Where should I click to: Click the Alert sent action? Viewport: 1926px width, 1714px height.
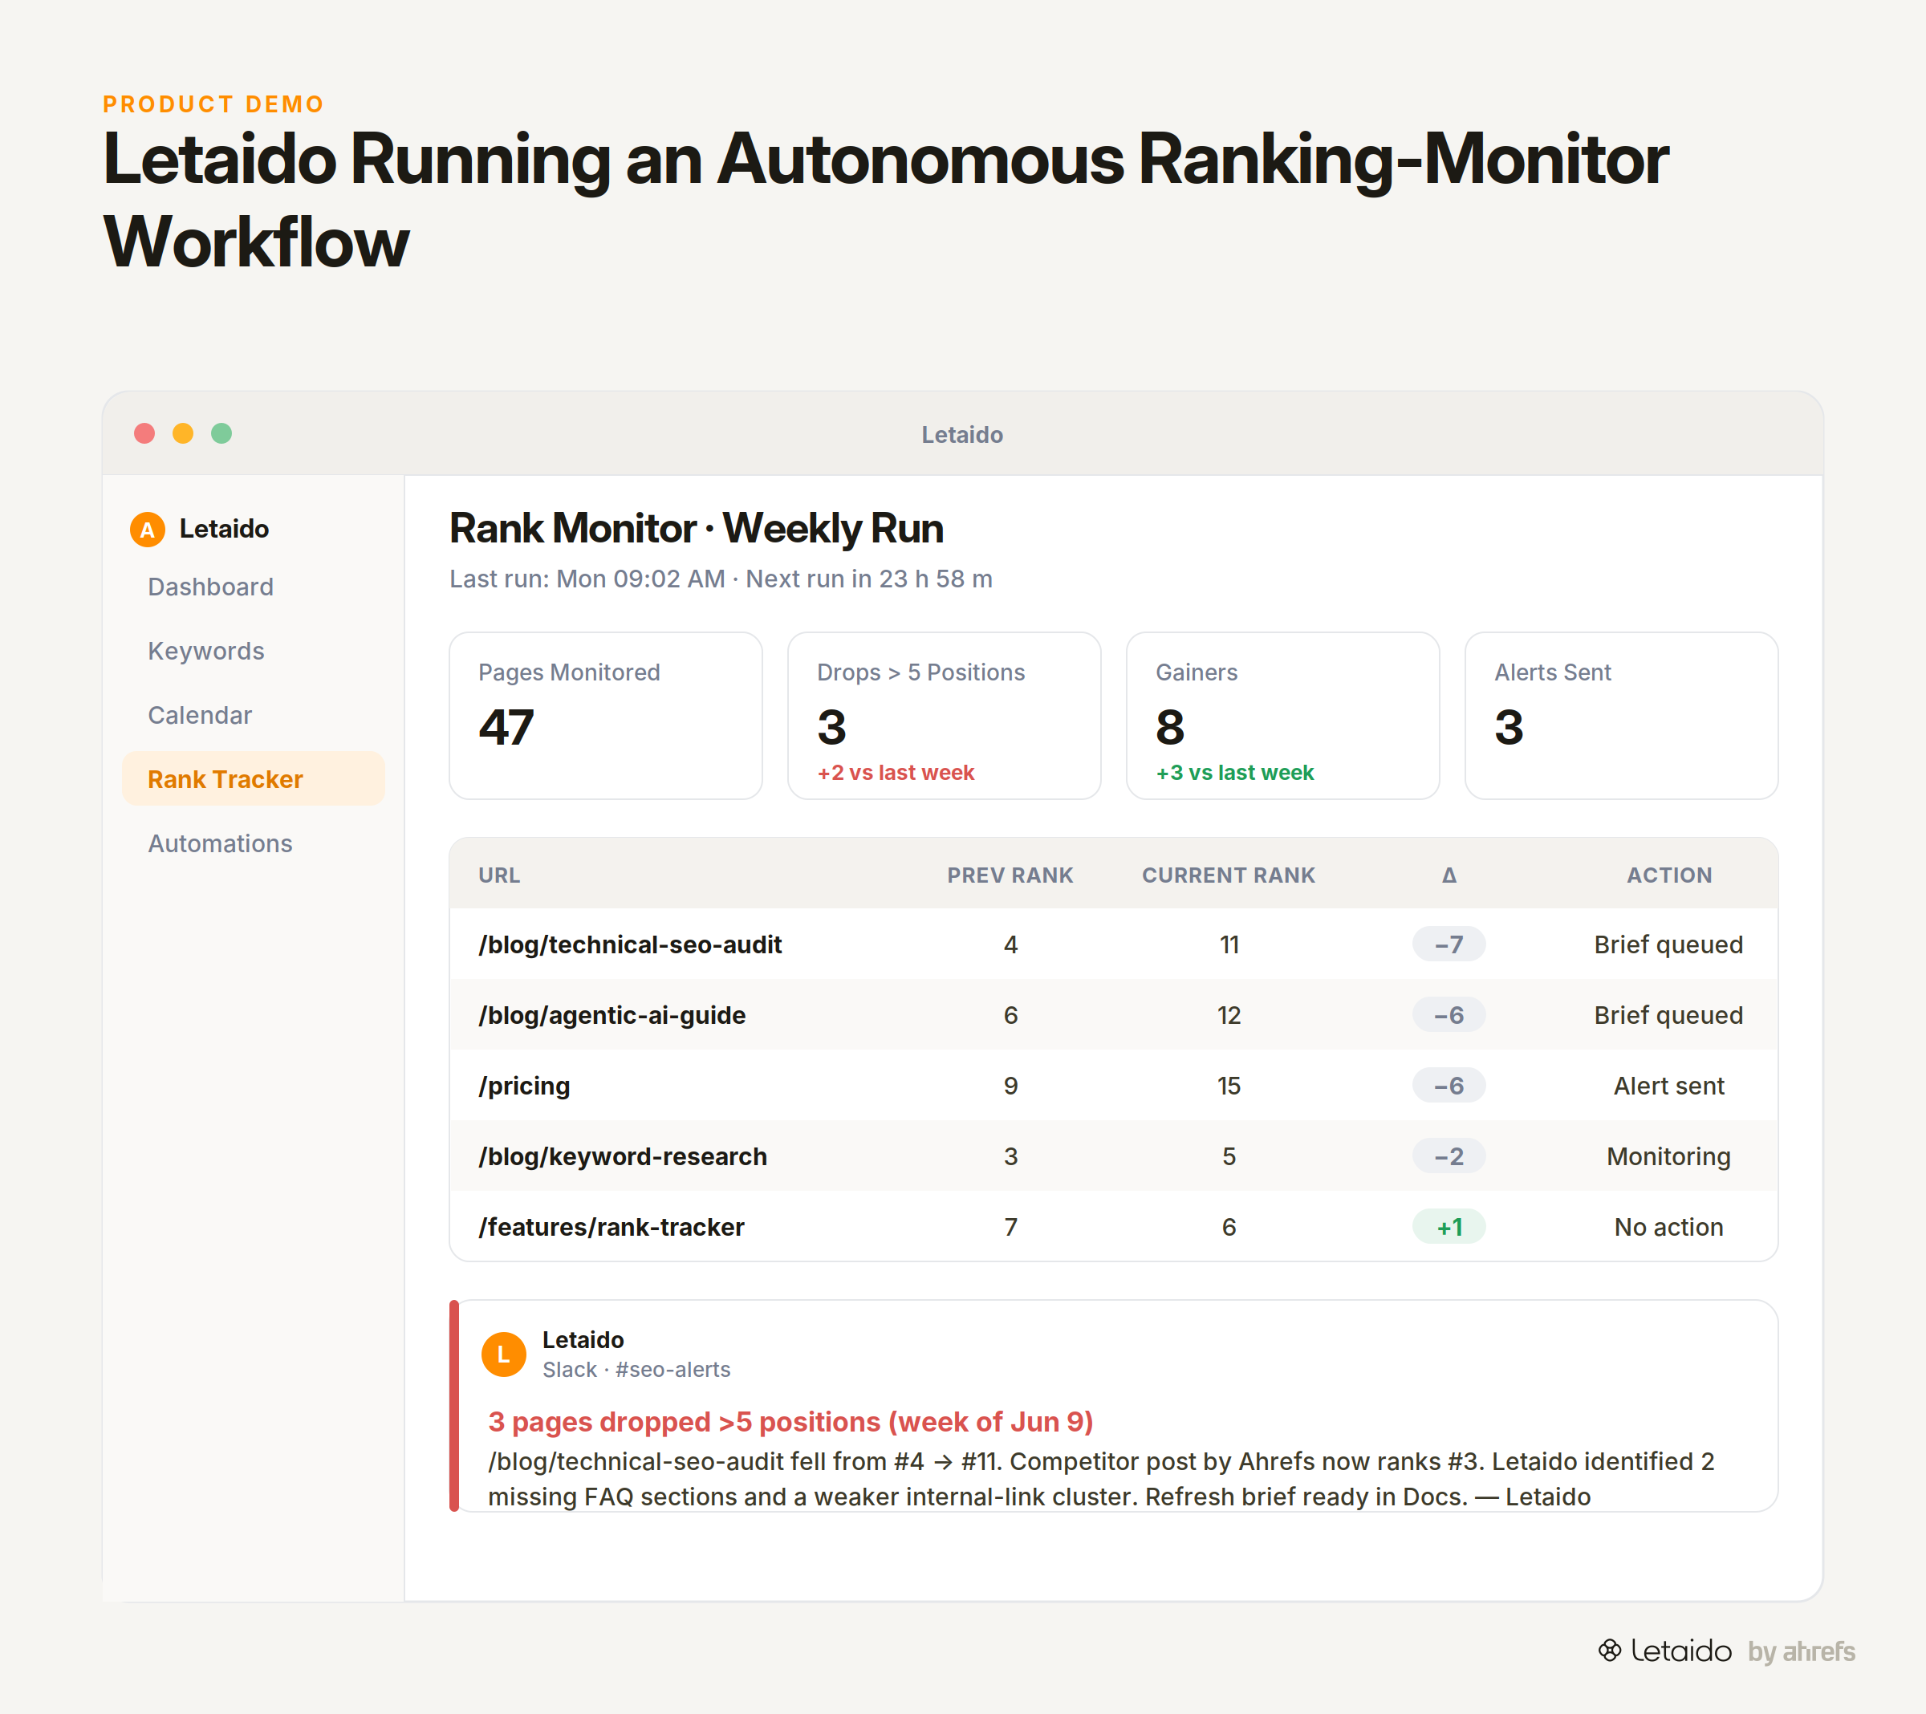(1668, 1086)
